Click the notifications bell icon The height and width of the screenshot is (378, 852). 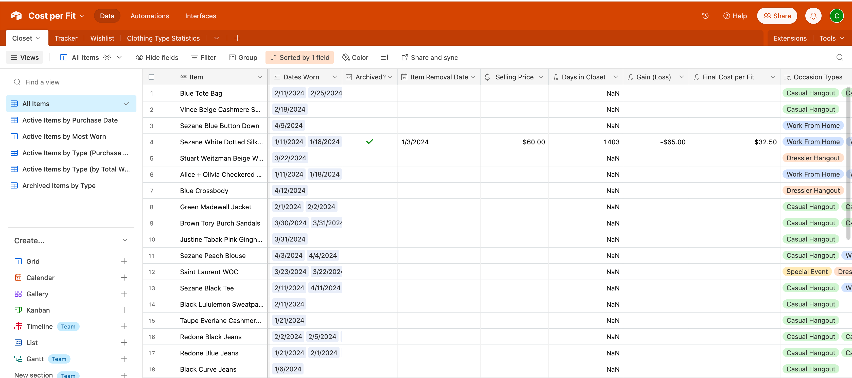click(813, 16)
